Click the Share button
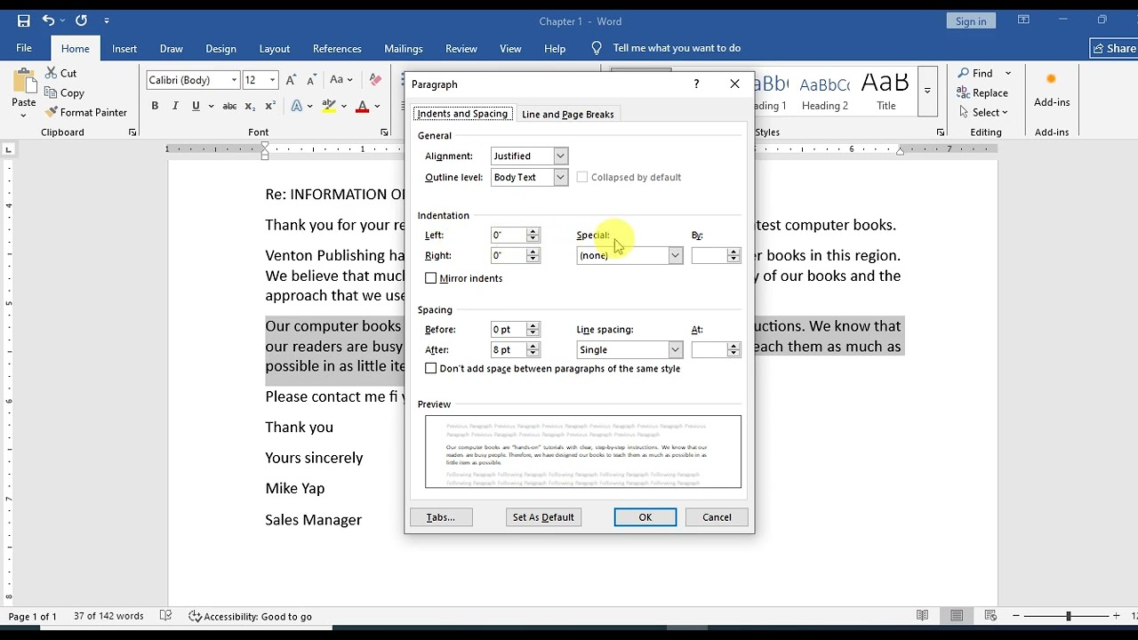 point(1114,48)
